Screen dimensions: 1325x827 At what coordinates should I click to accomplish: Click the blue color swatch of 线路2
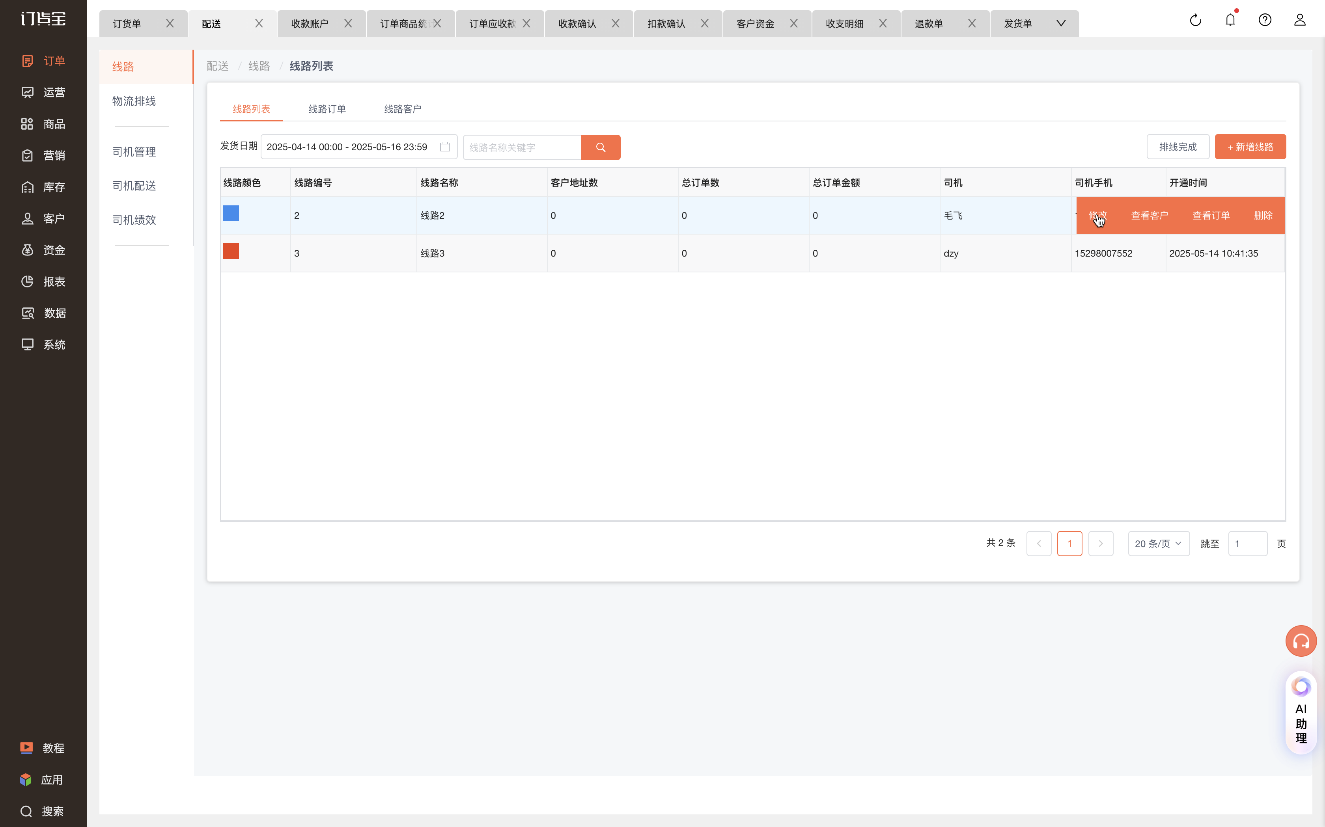(231, 213)
